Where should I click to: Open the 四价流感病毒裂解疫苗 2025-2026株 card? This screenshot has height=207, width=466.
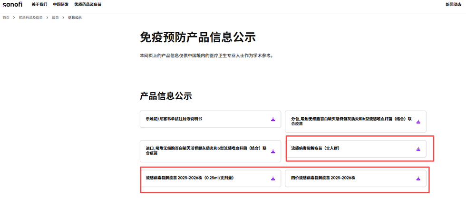pos(356,179)
